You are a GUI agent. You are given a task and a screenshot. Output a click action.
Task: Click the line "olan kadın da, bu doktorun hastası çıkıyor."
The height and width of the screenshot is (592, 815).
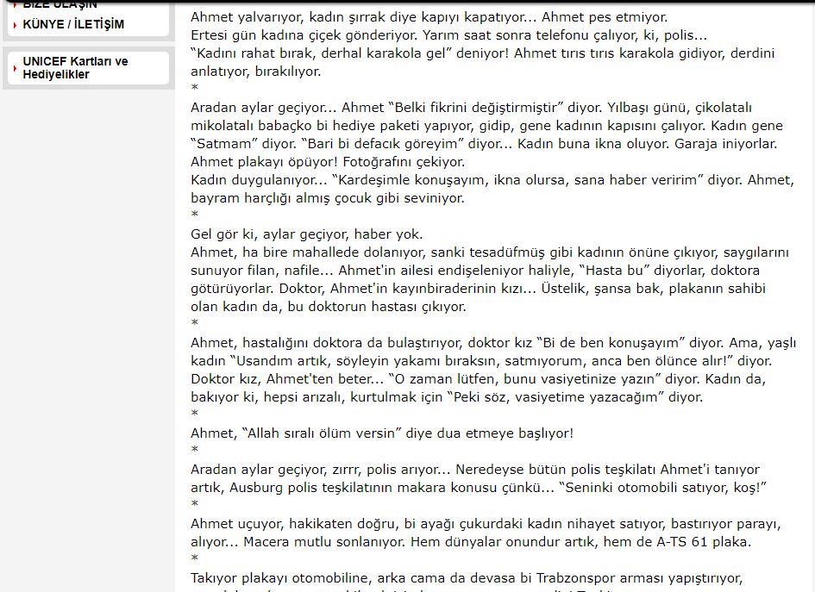329,307
